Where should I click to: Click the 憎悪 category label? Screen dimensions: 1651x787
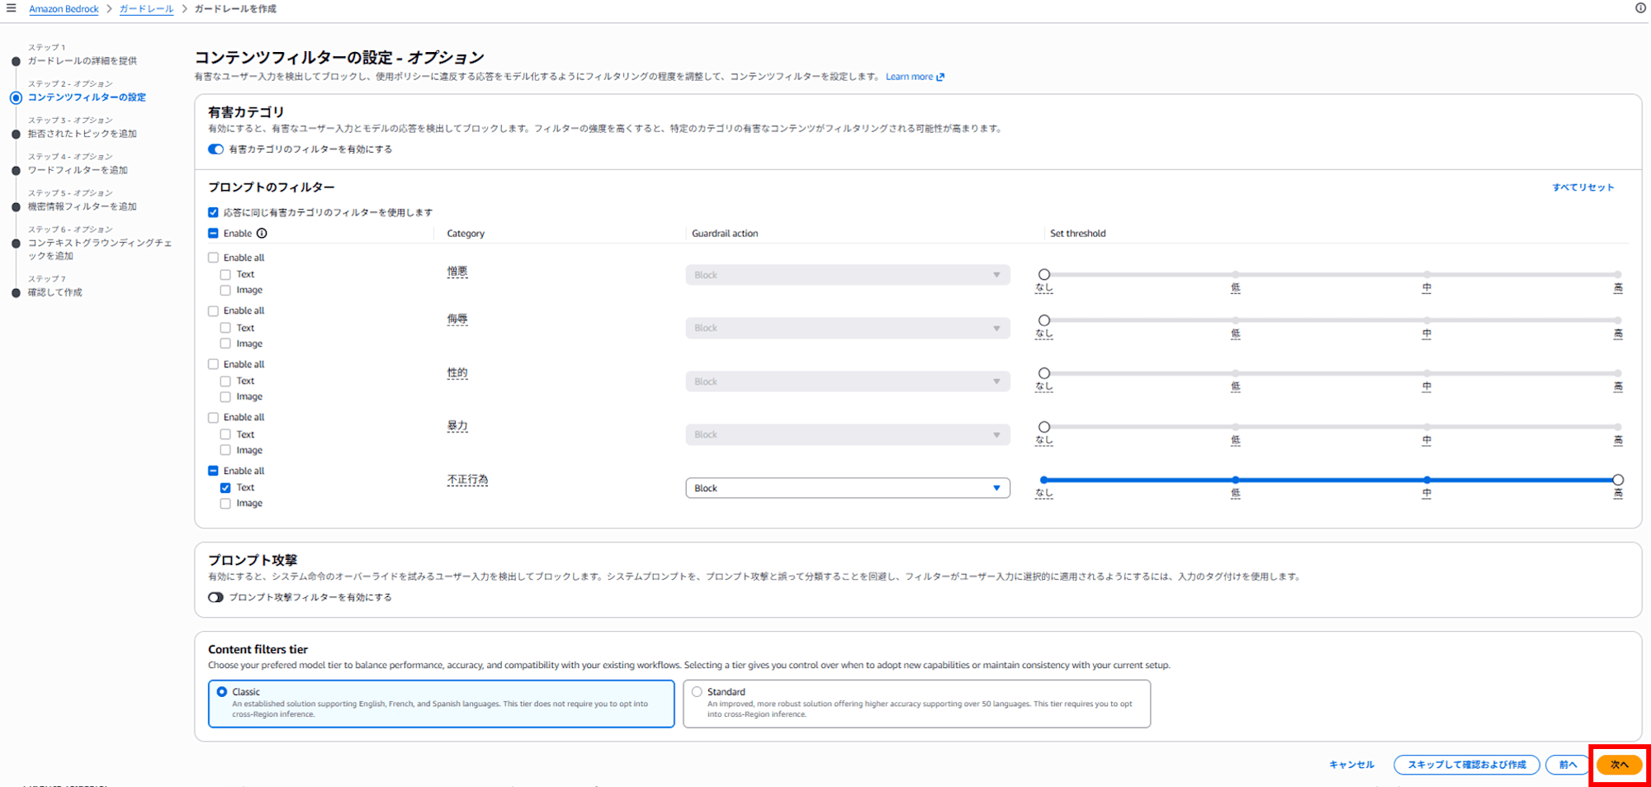457,272
